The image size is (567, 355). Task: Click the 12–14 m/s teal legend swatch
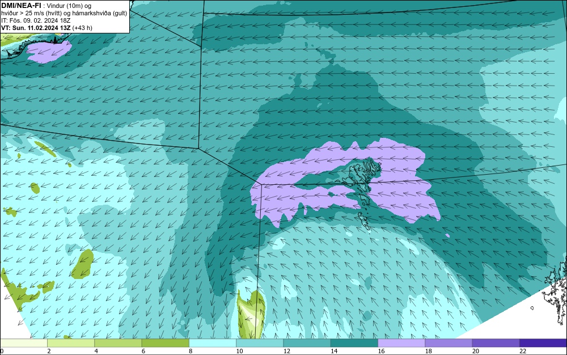point(307,343)
